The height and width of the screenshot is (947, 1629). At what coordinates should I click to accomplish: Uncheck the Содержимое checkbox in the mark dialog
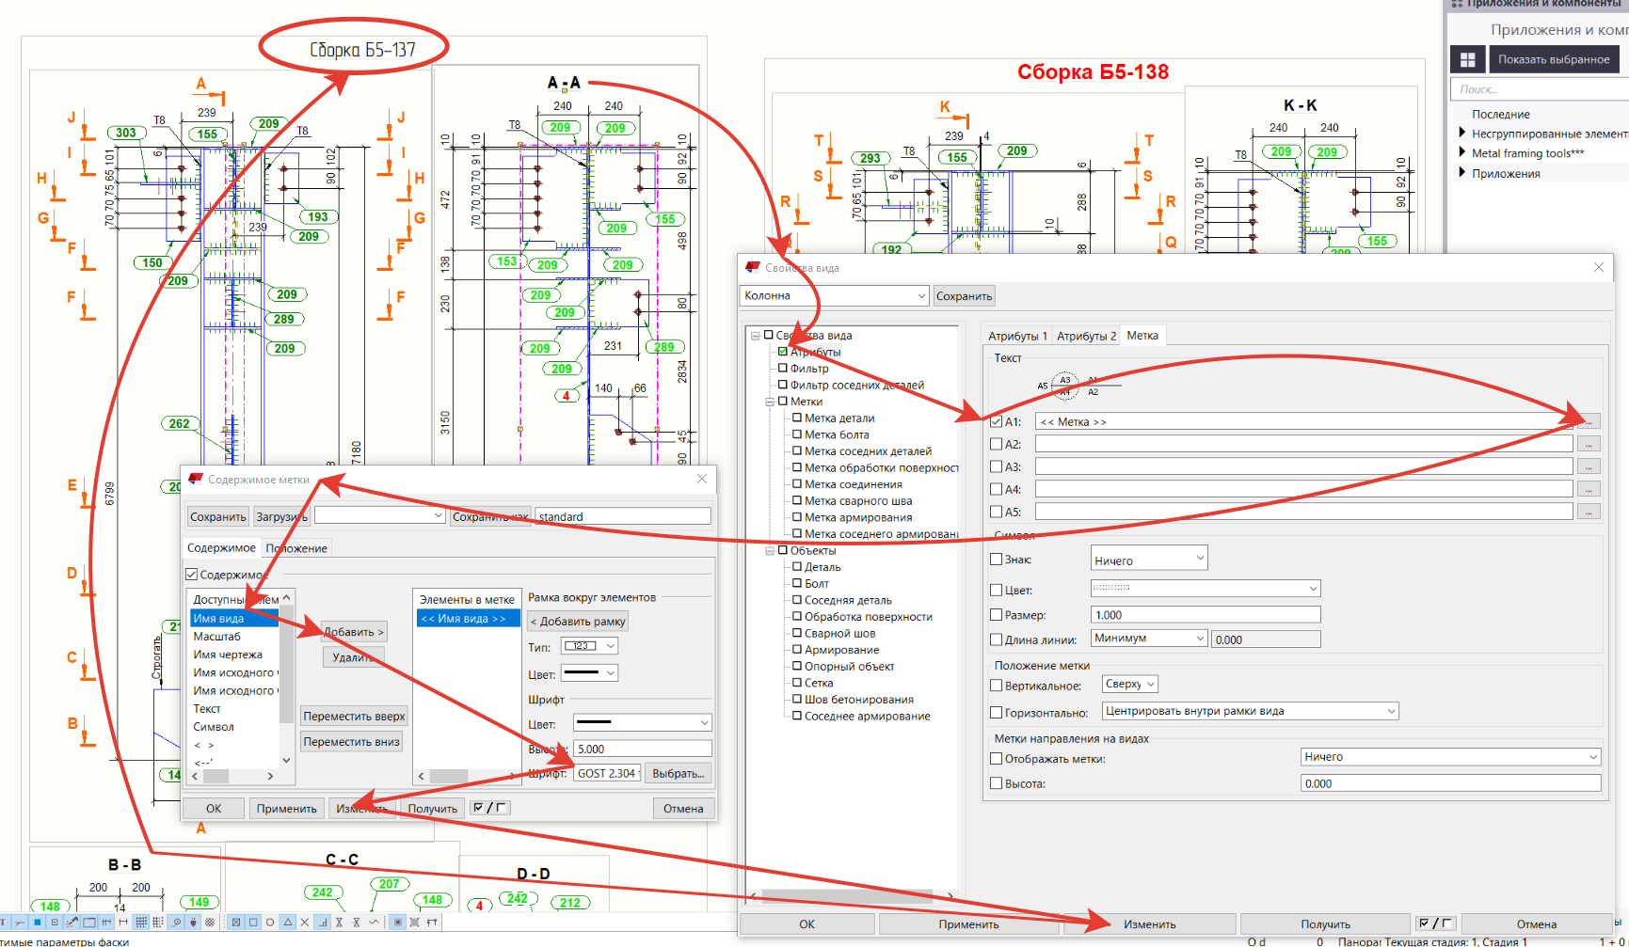pyautogui.click(x=192, y=575)
